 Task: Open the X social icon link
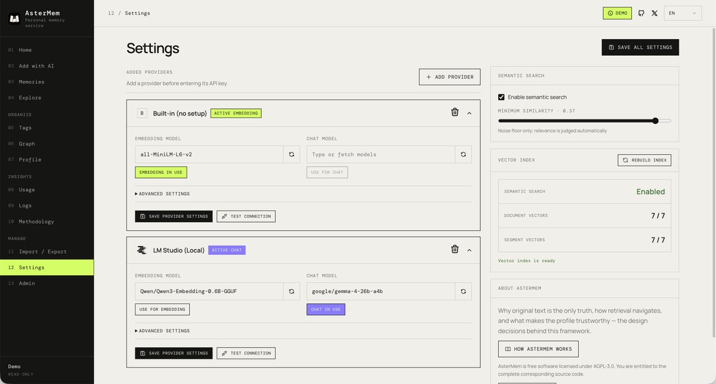point(655,13)
